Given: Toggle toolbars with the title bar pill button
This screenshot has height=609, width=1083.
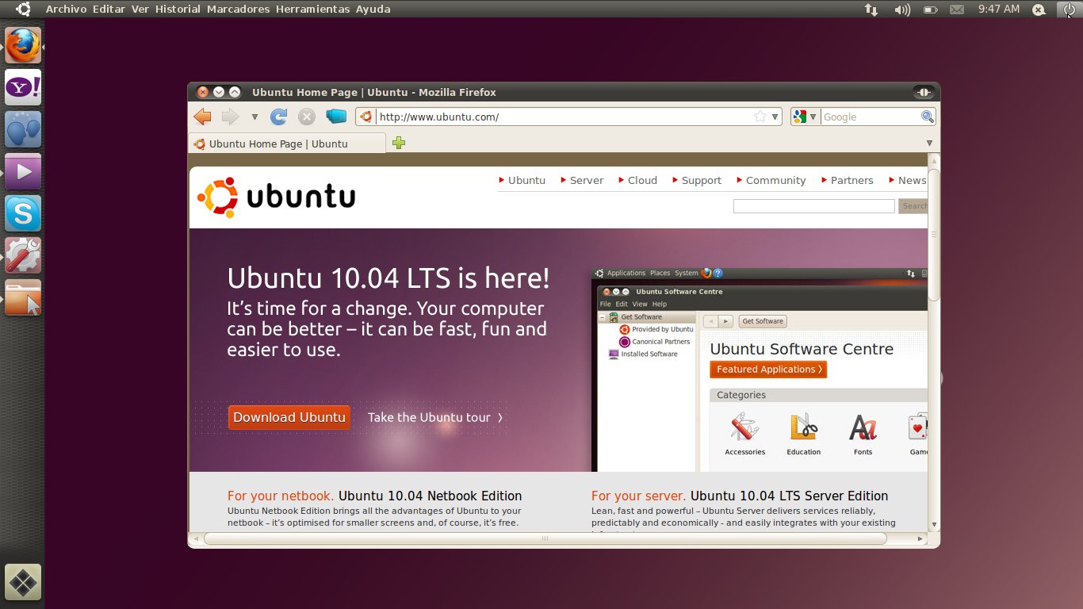Looking at the screenshot, I should pos(924,92).
